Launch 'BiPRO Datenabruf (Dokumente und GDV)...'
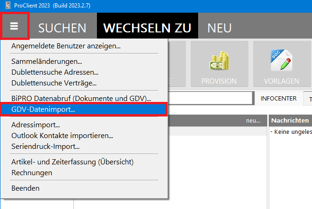This screenshot has height=209, width=312. (x=81, y=99)
